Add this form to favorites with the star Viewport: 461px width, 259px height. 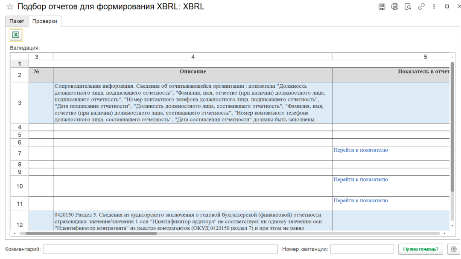tap(10, 7)
